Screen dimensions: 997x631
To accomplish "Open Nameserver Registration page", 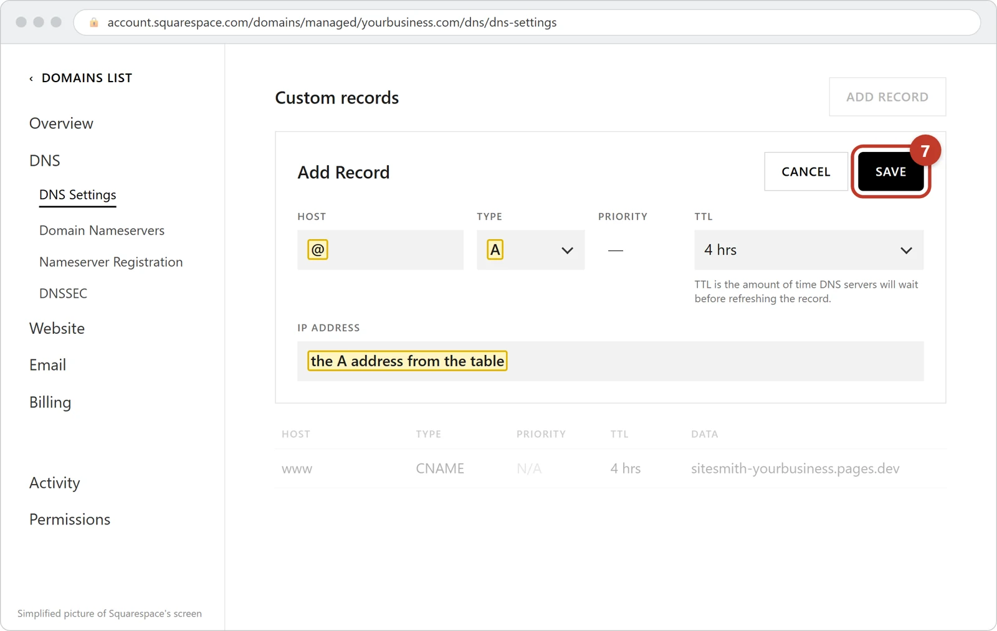I will pos(111,262).
